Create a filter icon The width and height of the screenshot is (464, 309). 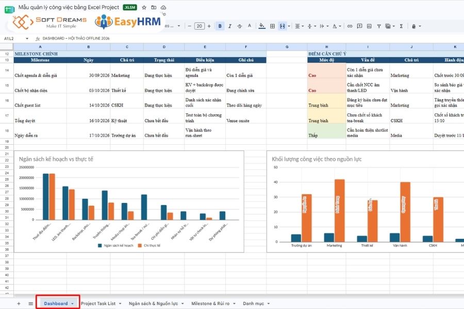[379, 26]
